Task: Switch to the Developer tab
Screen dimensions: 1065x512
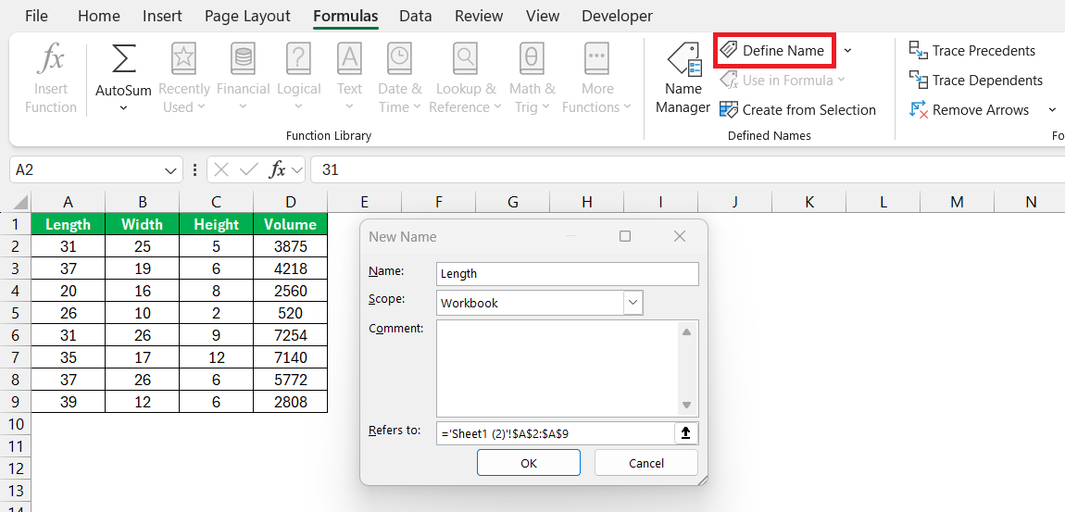Action: [617, 17]
